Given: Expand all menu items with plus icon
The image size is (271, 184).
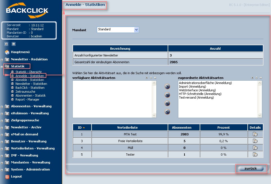Looking at the screenshot, I should coord(6,44).
